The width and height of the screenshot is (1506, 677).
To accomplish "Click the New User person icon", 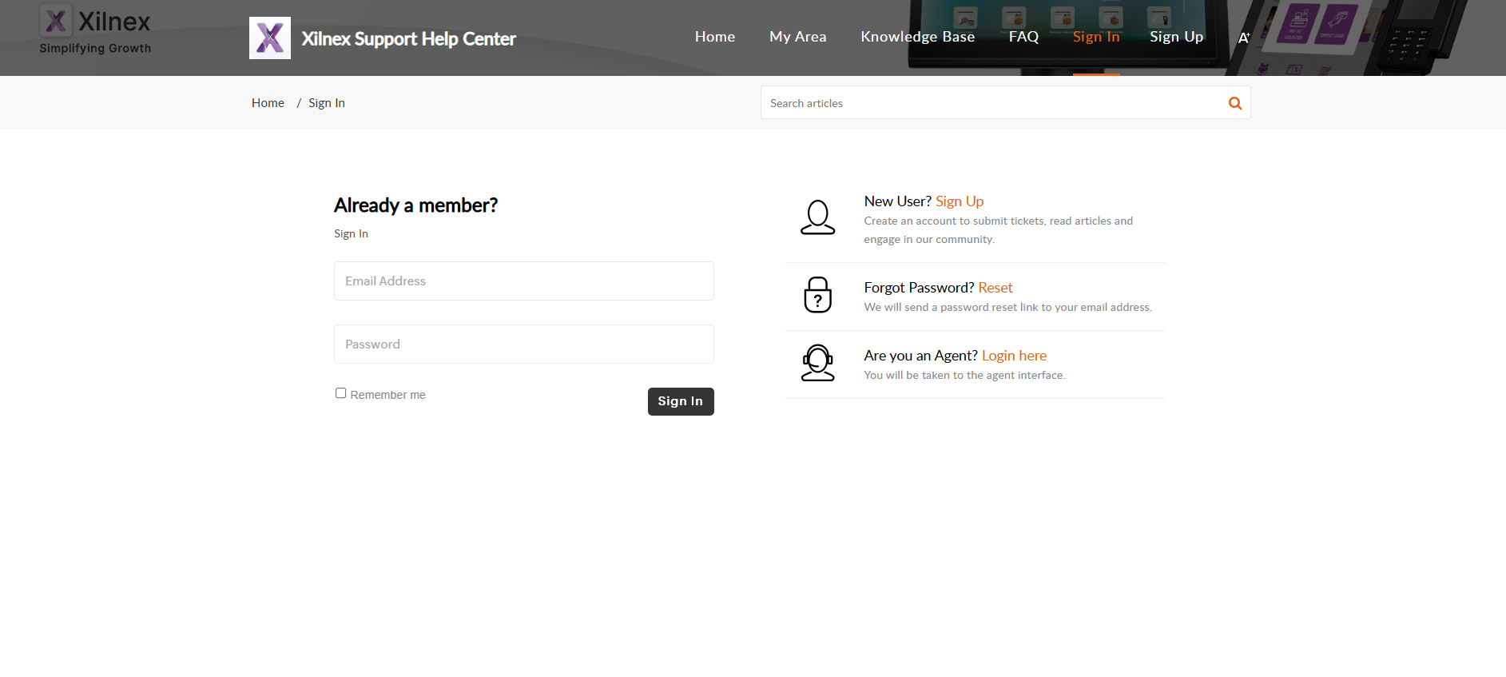I will (817, 217).
